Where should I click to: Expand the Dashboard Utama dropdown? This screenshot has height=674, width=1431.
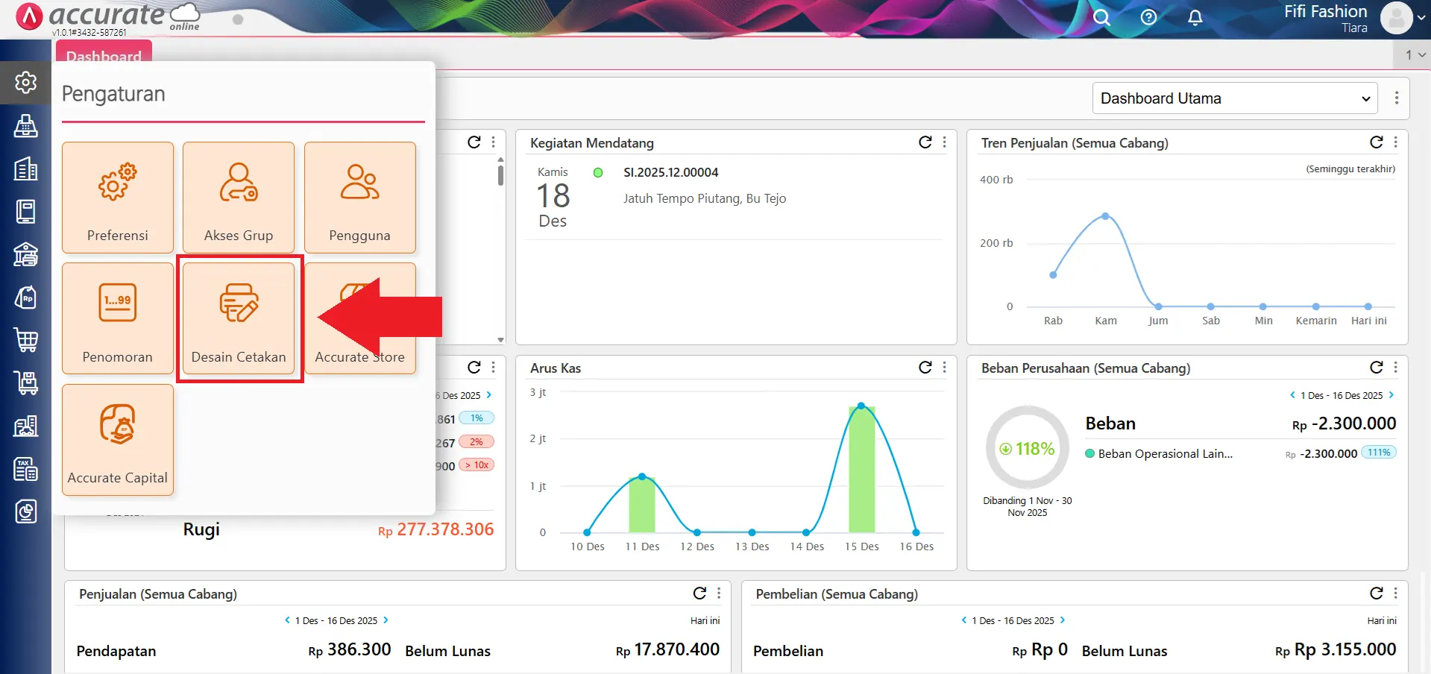[1234, 98]
